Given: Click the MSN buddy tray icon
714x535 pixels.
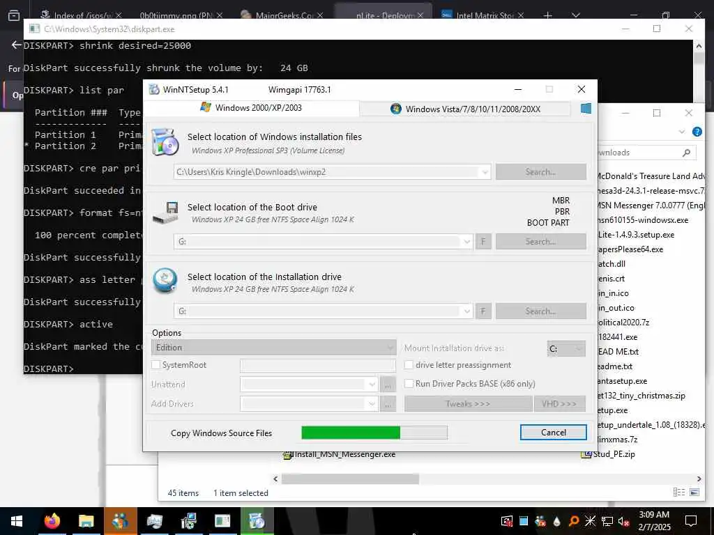Looking at the screenshot, I should (x=540, y=521).
